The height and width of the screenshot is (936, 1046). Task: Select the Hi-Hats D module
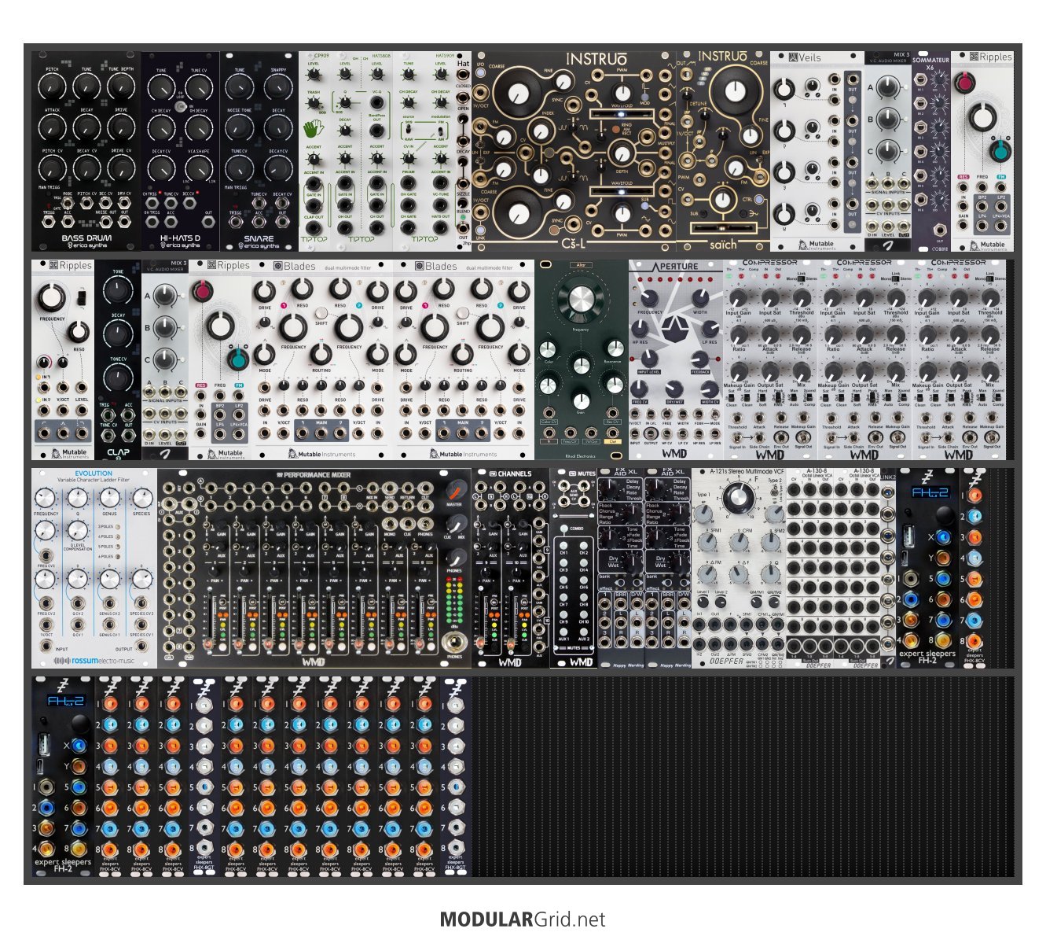click(x=181, y=151)
